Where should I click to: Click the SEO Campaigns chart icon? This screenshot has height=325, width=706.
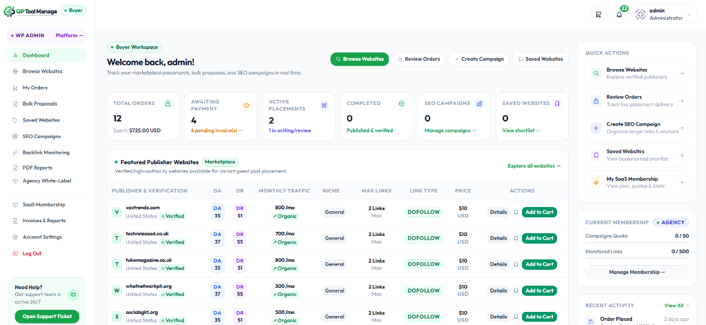[x=480, y=104]
